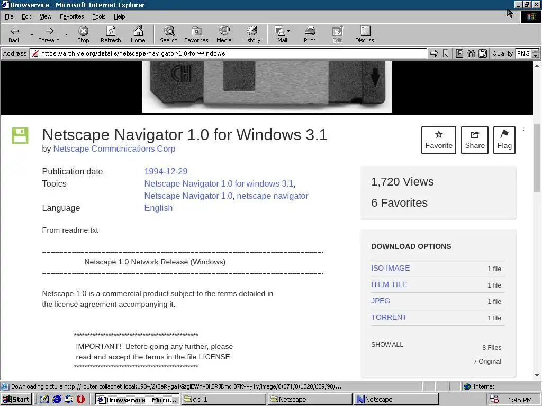The width and height of the screenshot is (542, 406).
Task: Launch Opera from the quick launch bar
Action: pos(80,400)
